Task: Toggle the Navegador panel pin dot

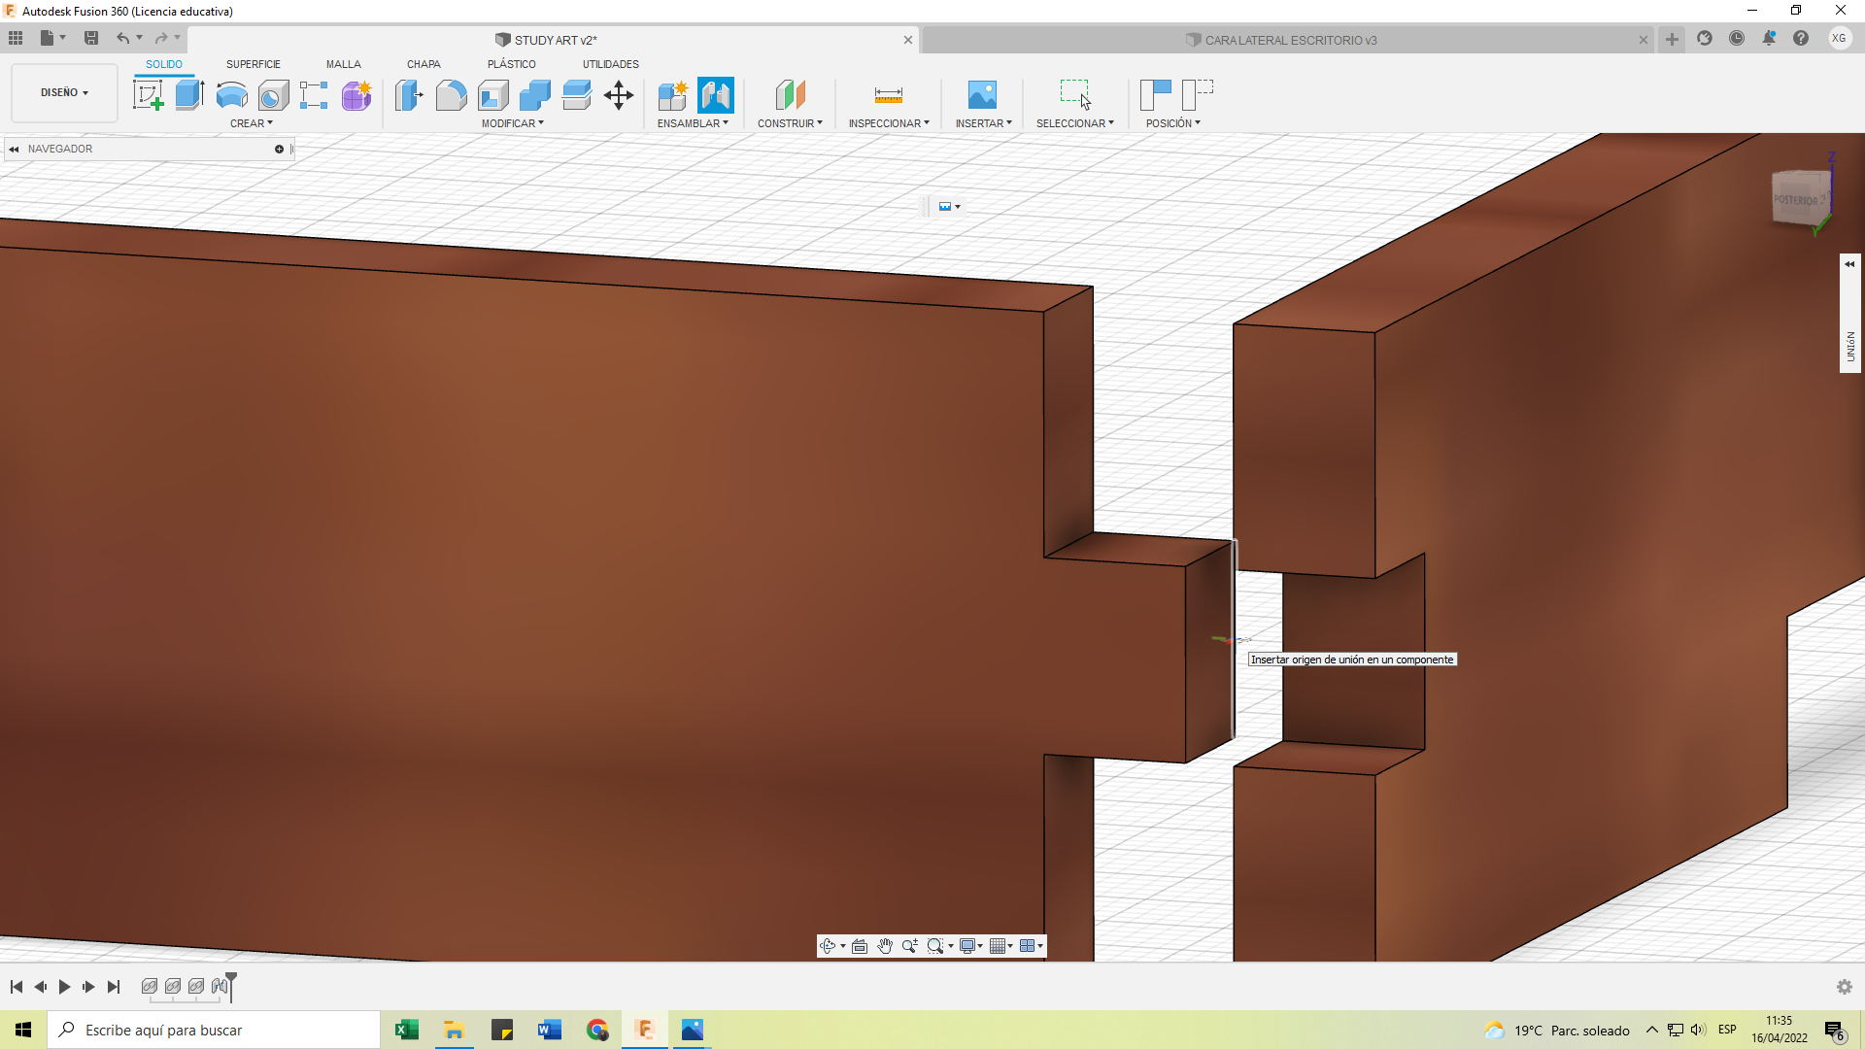Action: coord(279,149)
